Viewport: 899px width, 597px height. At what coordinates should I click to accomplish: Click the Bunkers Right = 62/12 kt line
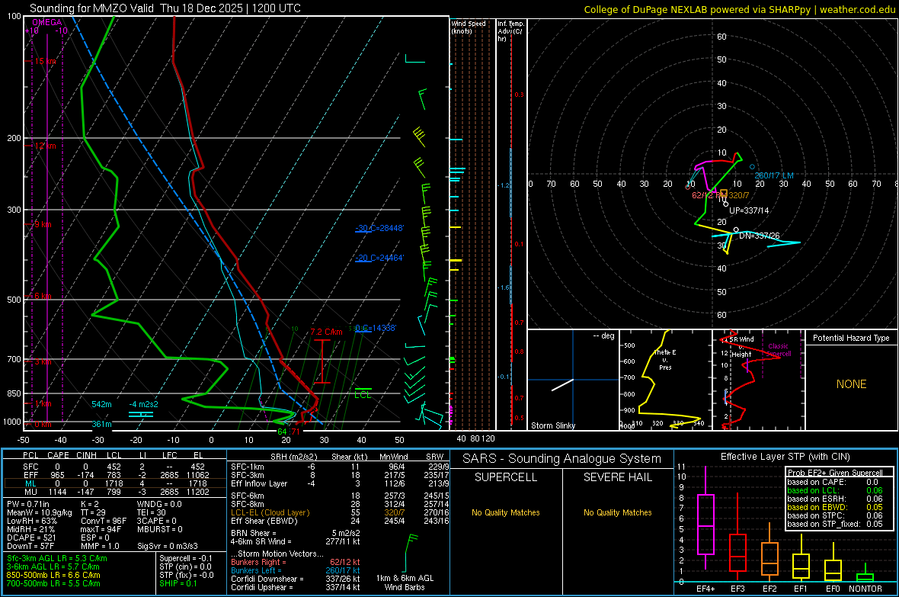pos(296,563)
